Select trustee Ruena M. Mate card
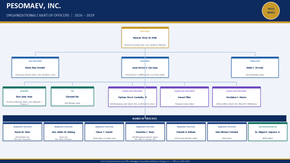This screenshot has height=163, width=290. click(x=22, y=132)
